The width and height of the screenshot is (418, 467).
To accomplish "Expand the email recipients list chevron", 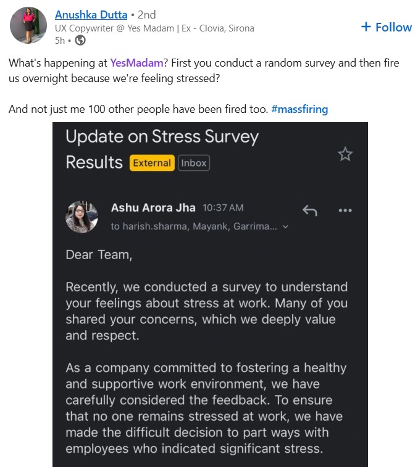I will [x=285, y=227].
